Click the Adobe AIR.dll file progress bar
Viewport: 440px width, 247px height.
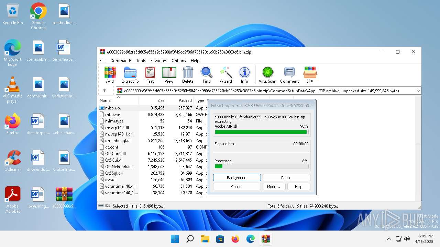point(262,132)
